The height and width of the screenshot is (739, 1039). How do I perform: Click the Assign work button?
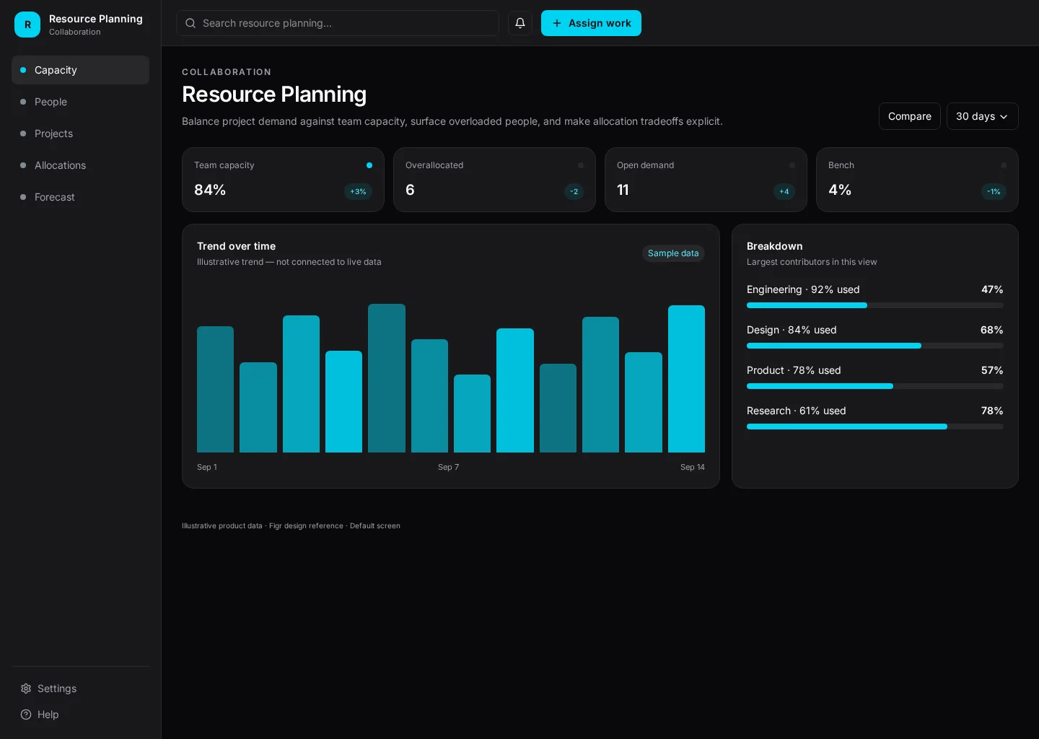(591, 23)
